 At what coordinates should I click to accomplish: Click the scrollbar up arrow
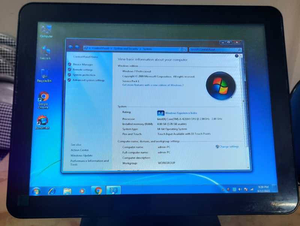coord(241,56)
